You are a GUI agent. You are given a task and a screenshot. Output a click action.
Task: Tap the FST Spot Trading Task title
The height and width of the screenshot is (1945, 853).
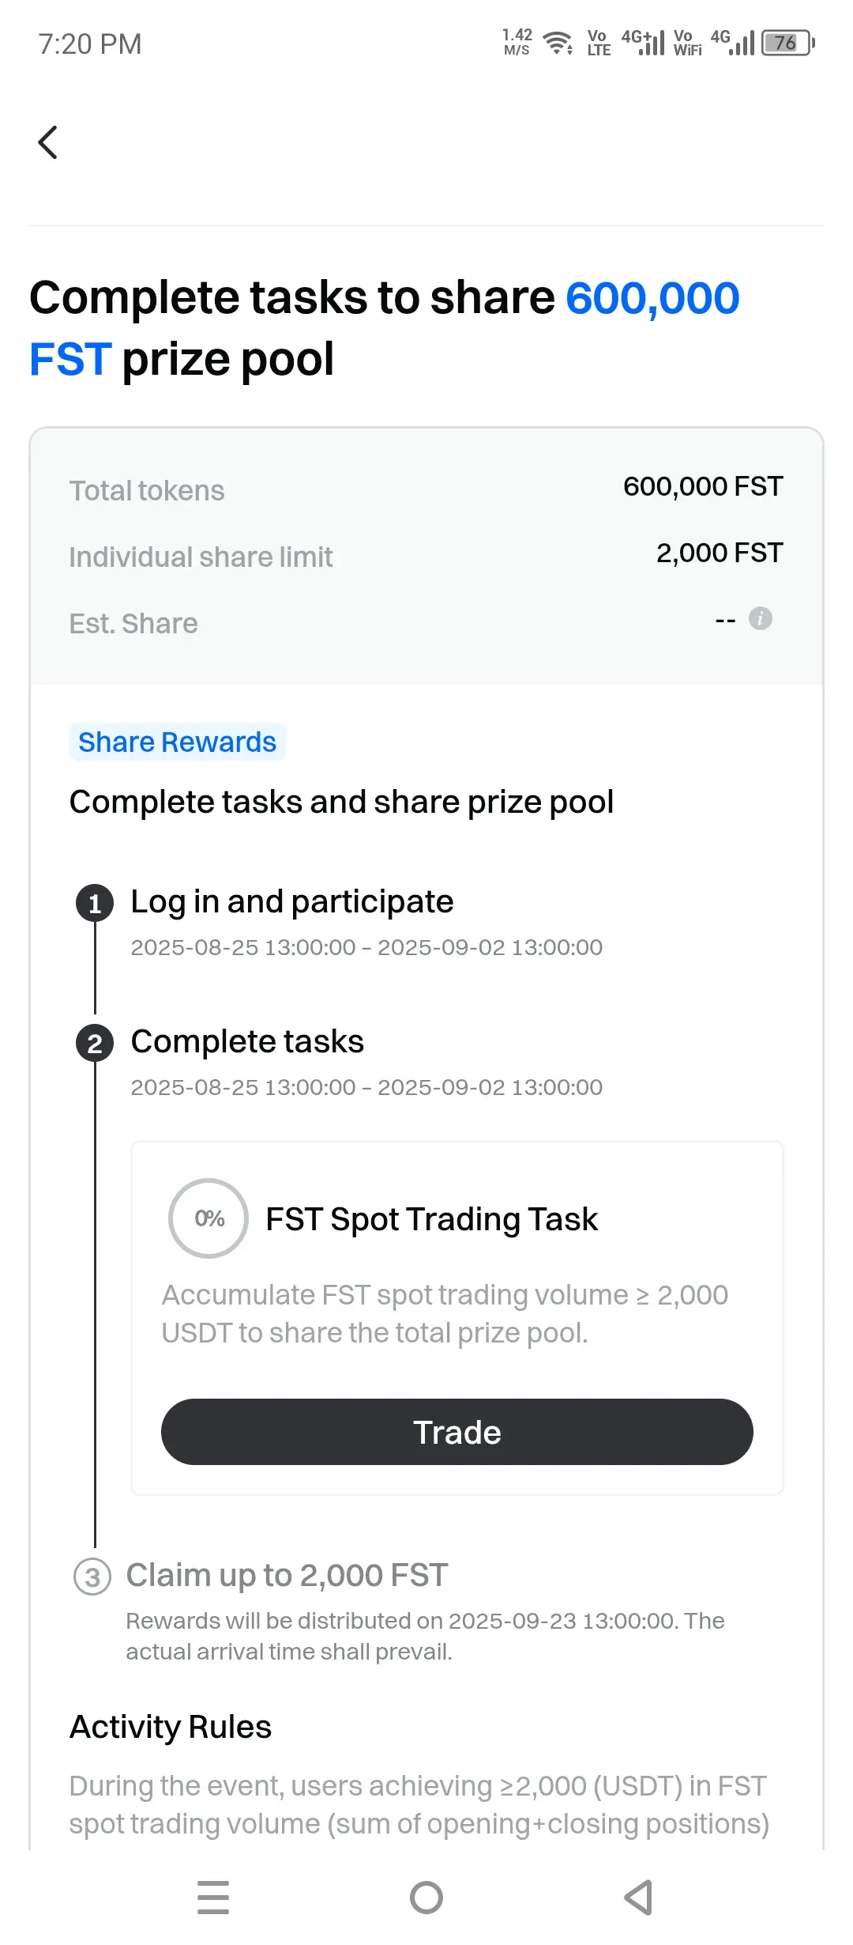(431, 1218)
